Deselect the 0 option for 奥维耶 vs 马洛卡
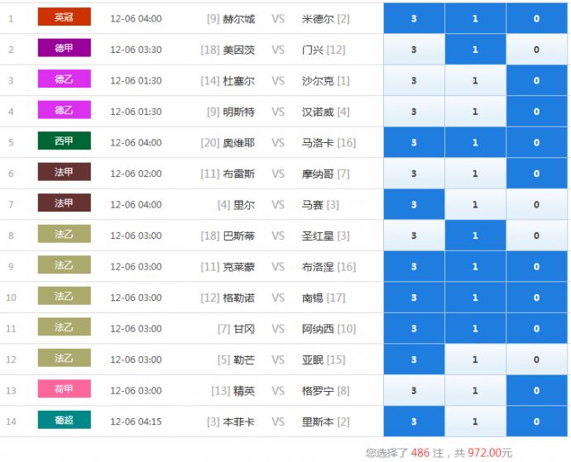 click(536, 143)
